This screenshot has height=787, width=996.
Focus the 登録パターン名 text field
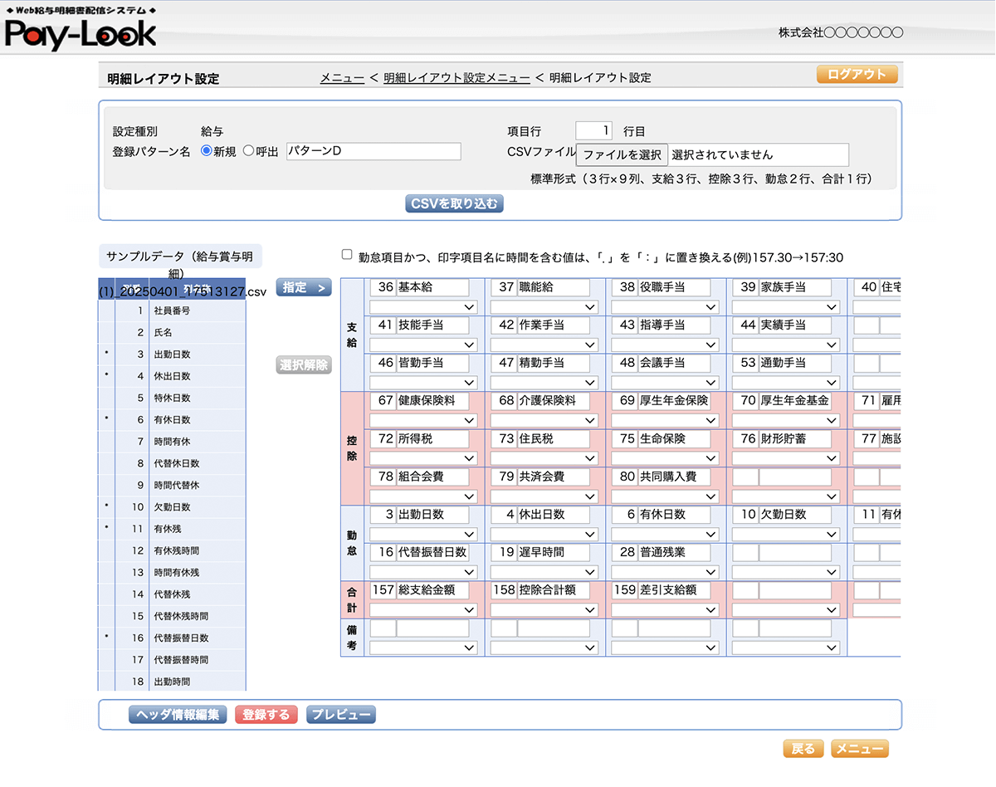[x=373, y=151]
